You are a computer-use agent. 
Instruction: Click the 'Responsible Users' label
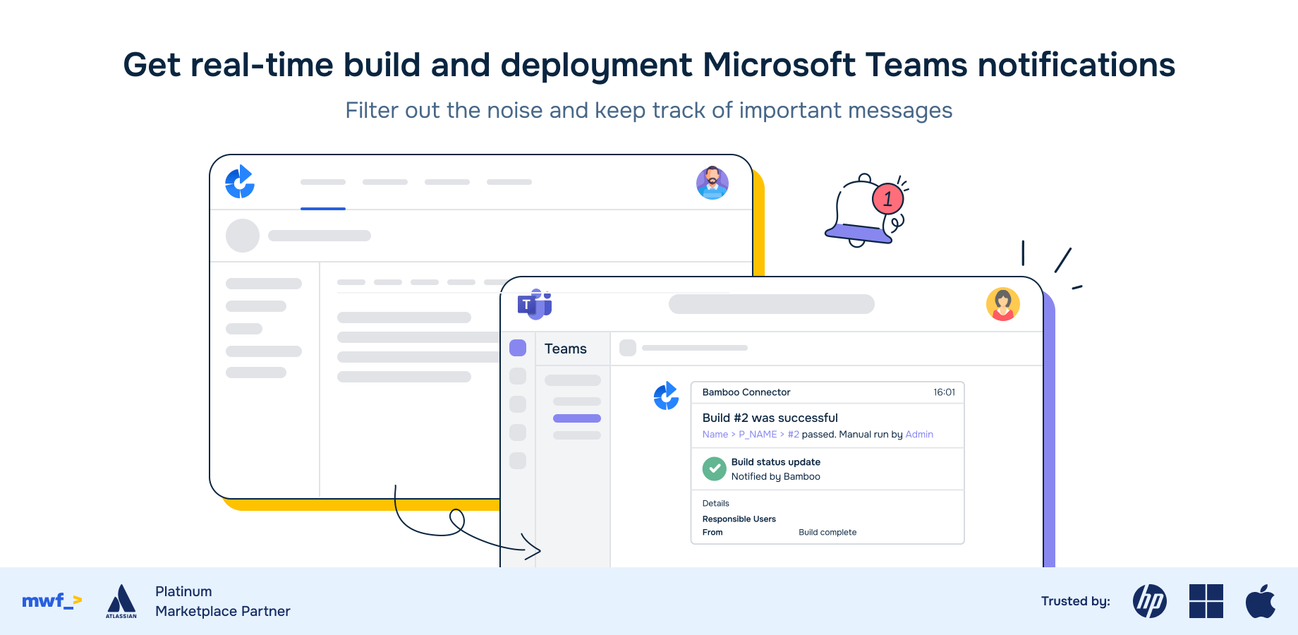pyautogui.click(x=739, y=519)
